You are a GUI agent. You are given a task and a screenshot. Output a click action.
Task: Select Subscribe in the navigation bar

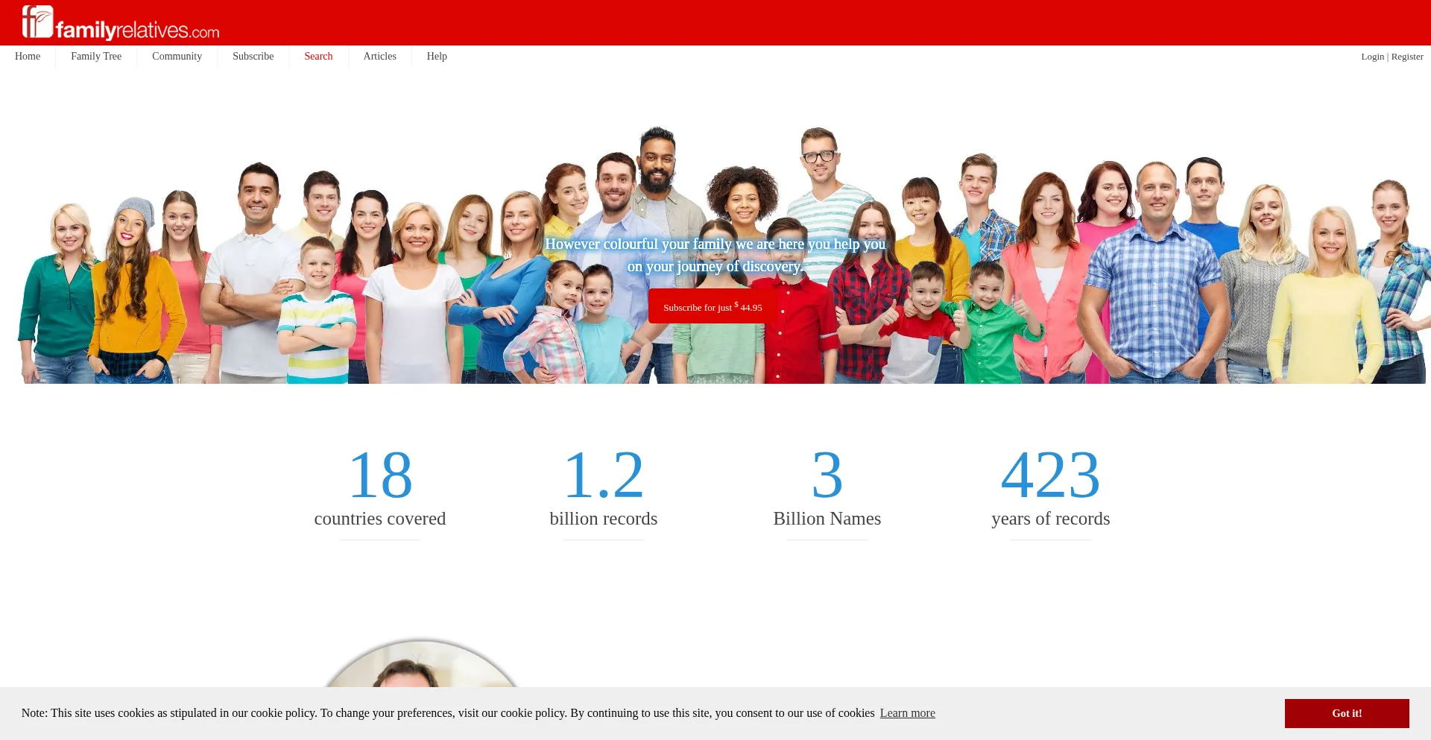(253, 57)
